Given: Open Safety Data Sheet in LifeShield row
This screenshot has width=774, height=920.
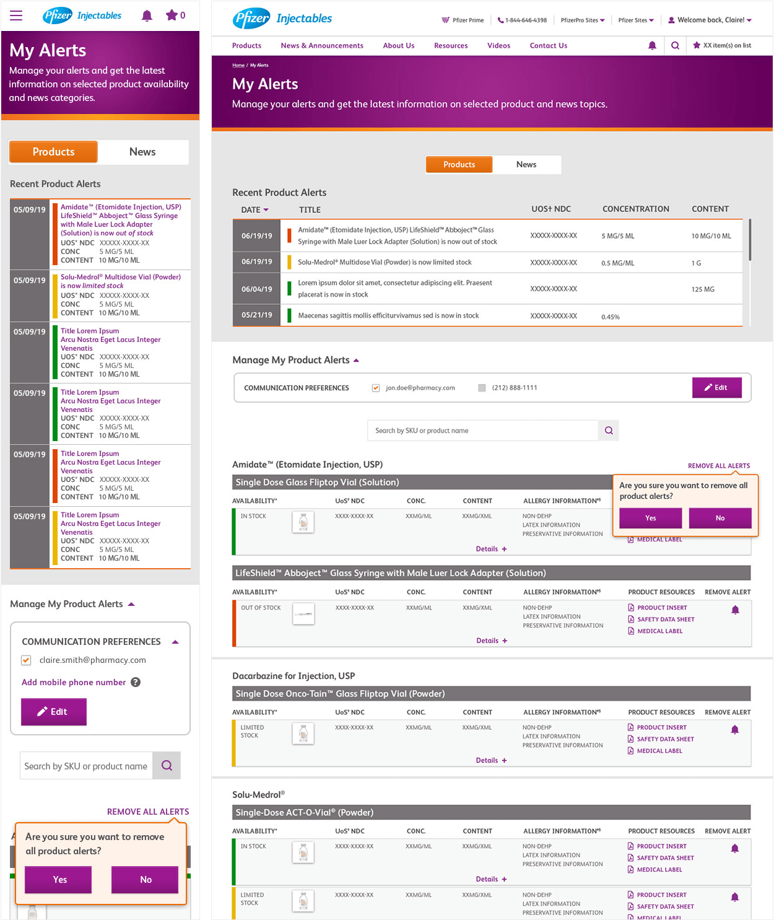Looking at the screenshot, I should pyautogui.click(x=661, y=620).
